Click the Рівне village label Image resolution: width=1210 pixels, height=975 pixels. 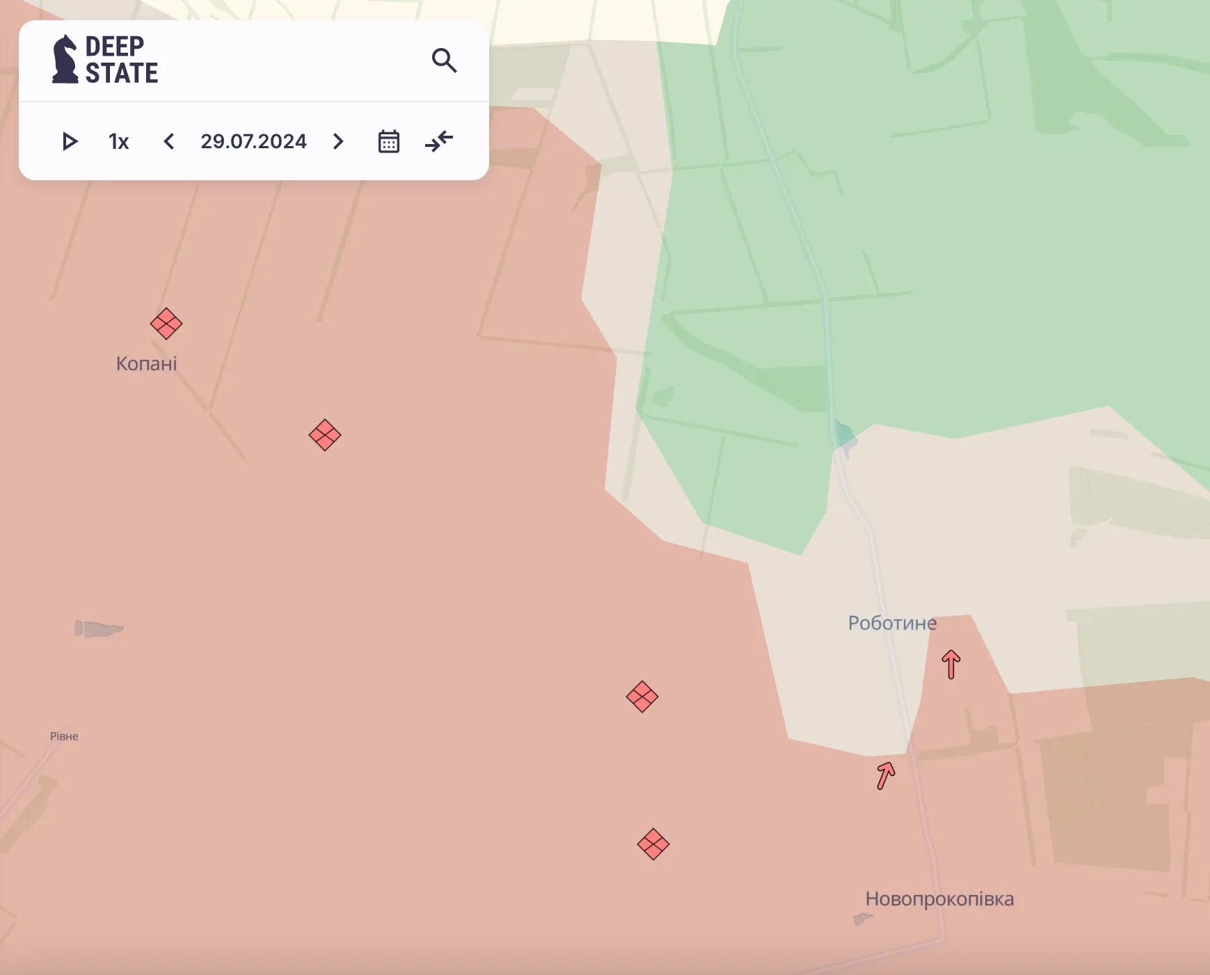[64, 736]
